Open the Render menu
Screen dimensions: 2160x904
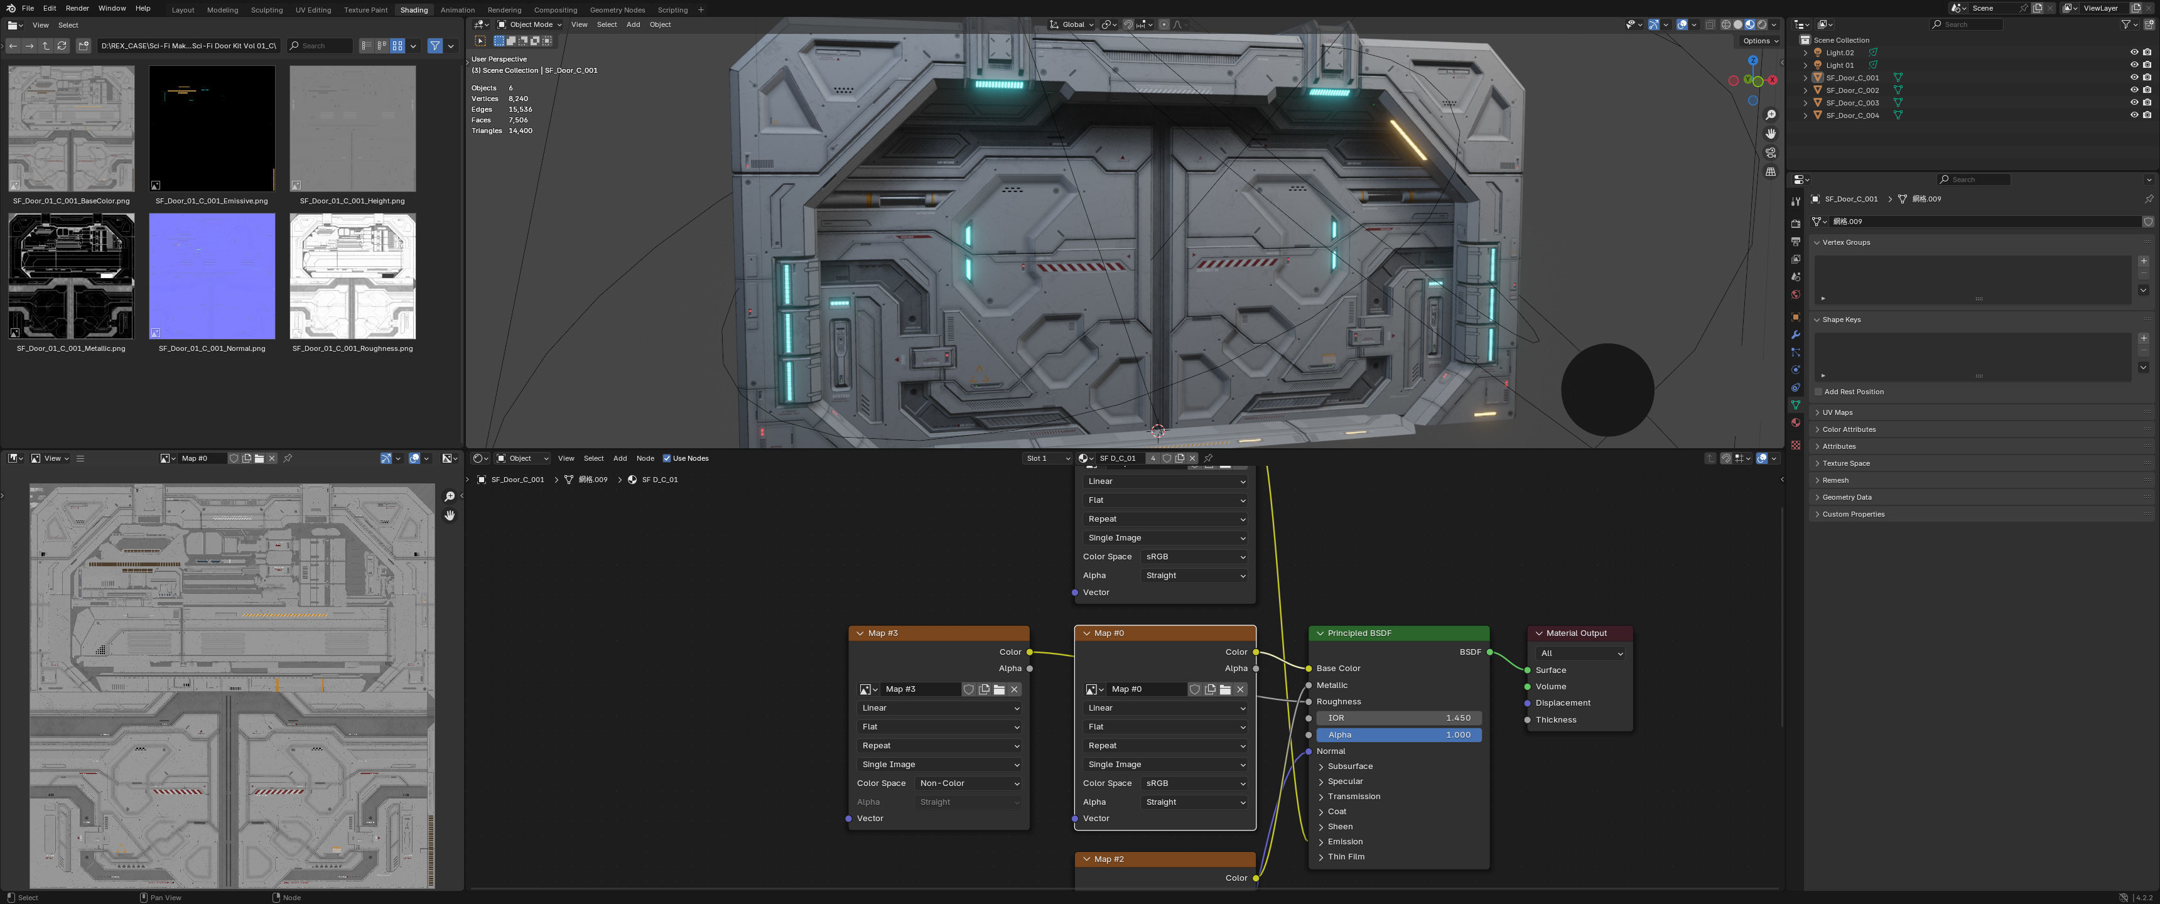click(77, 8)
